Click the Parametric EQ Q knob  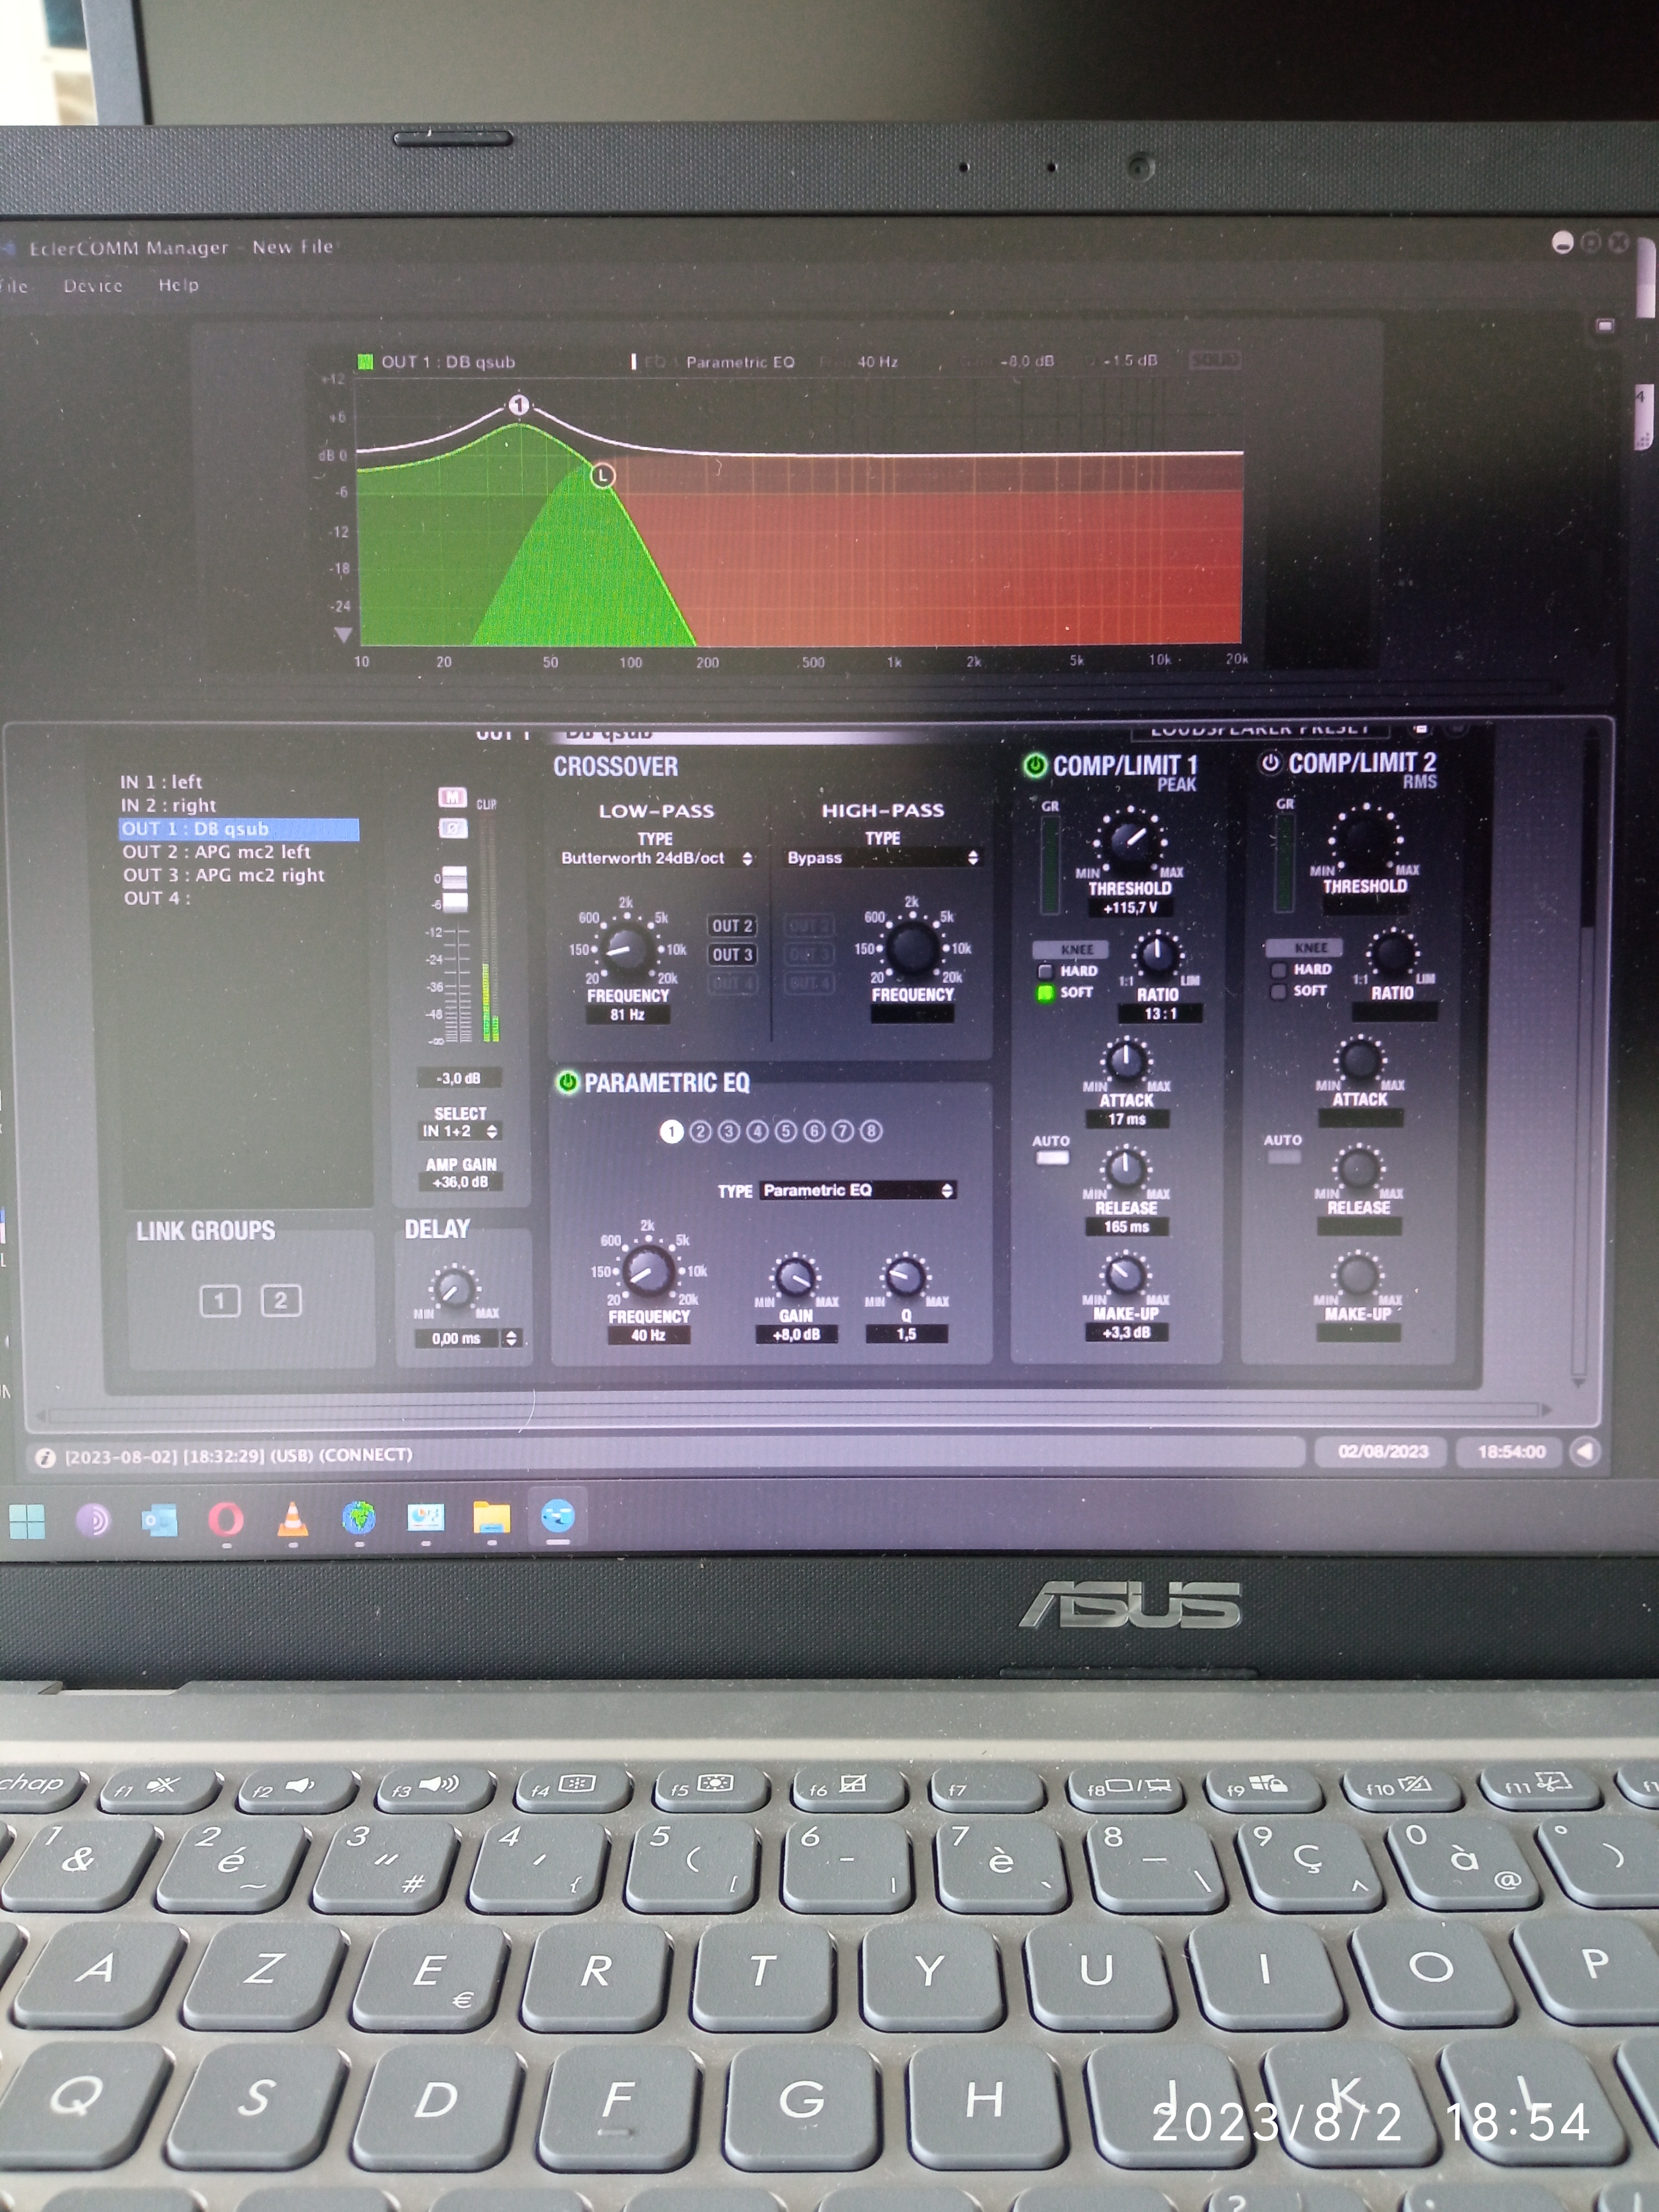click(x=906, y=1276)
